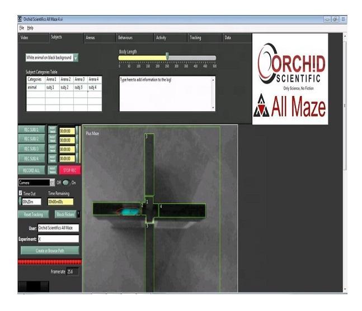Click the Framerate value field
362x311 pixels.
pyautogui.click(x=72, y=272)
